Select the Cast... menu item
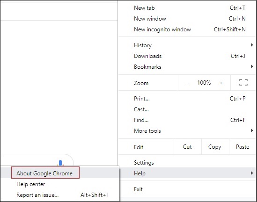 click(x=187, y=109)
